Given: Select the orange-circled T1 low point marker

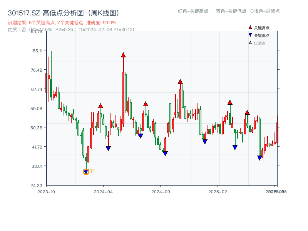Looking at the screenshot, I should [85, 171].
